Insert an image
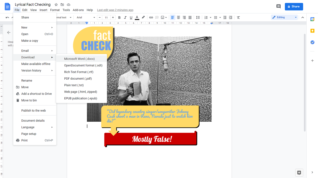The height and width of the screenshot is (178, 318). [x=162, y=17]
